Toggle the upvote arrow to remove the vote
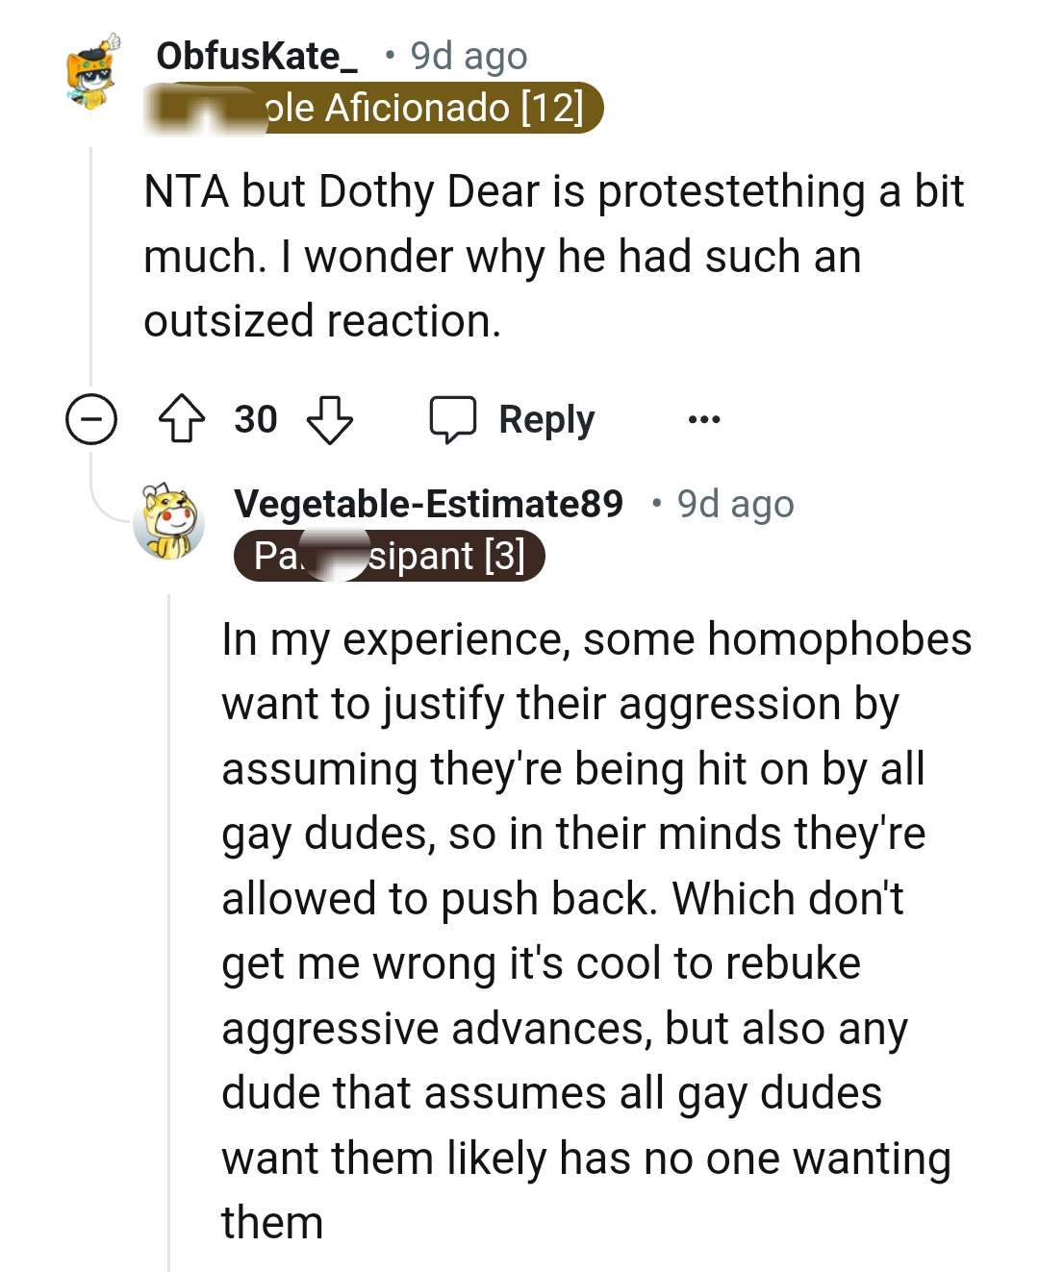The height and width of the screenshot is (1272, 1039). [186, 418]
